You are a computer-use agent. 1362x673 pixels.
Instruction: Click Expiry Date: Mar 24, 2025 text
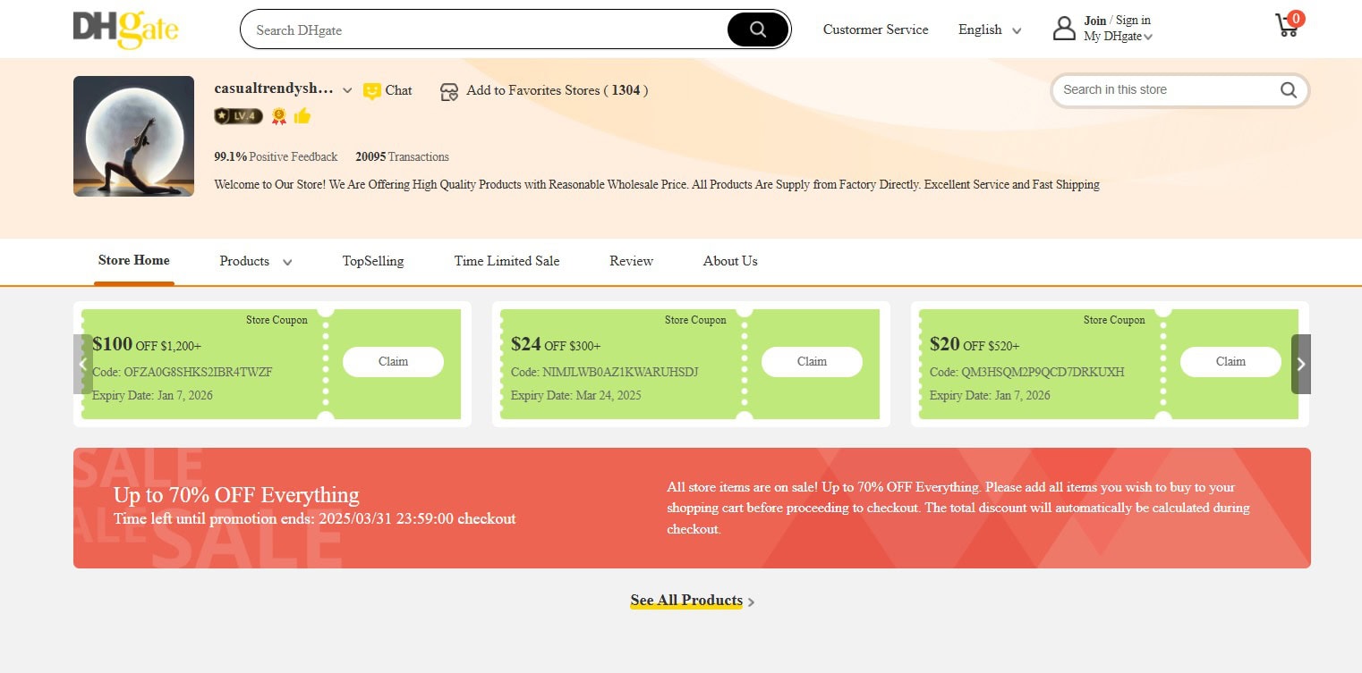click(576, 395)
